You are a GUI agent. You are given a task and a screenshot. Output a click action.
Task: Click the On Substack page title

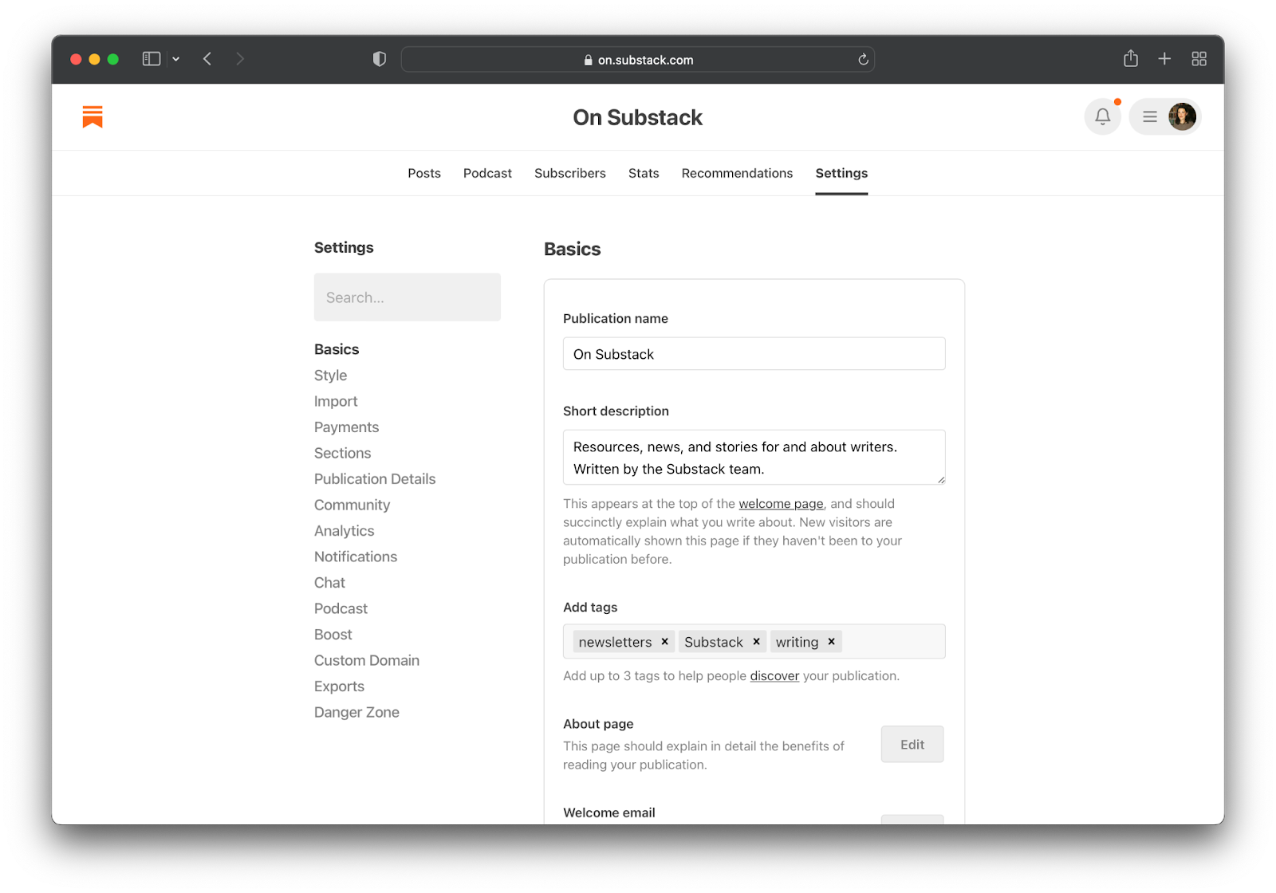click(637, 117)
